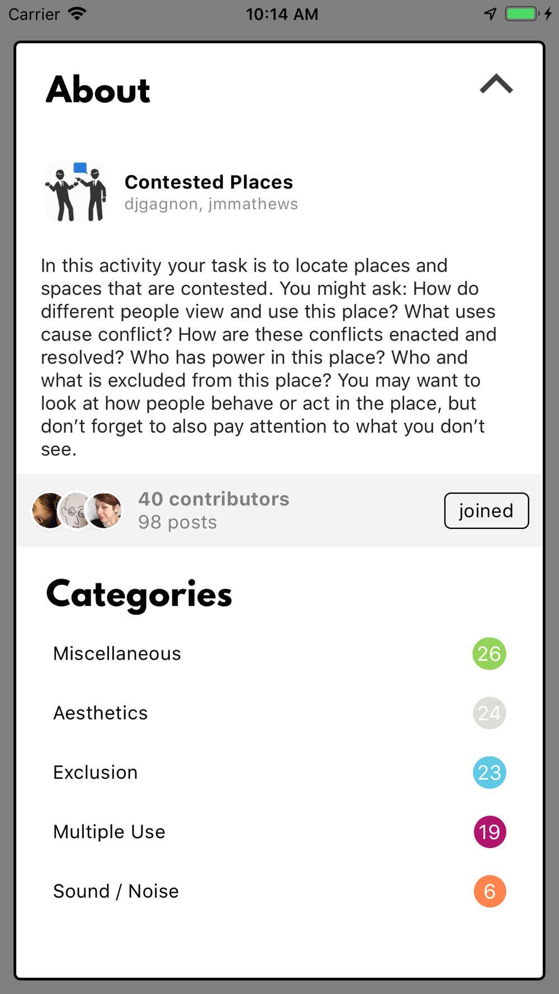Toggle the joined membership button
This screenshot has width=559, height=994.
coord(486,510)
